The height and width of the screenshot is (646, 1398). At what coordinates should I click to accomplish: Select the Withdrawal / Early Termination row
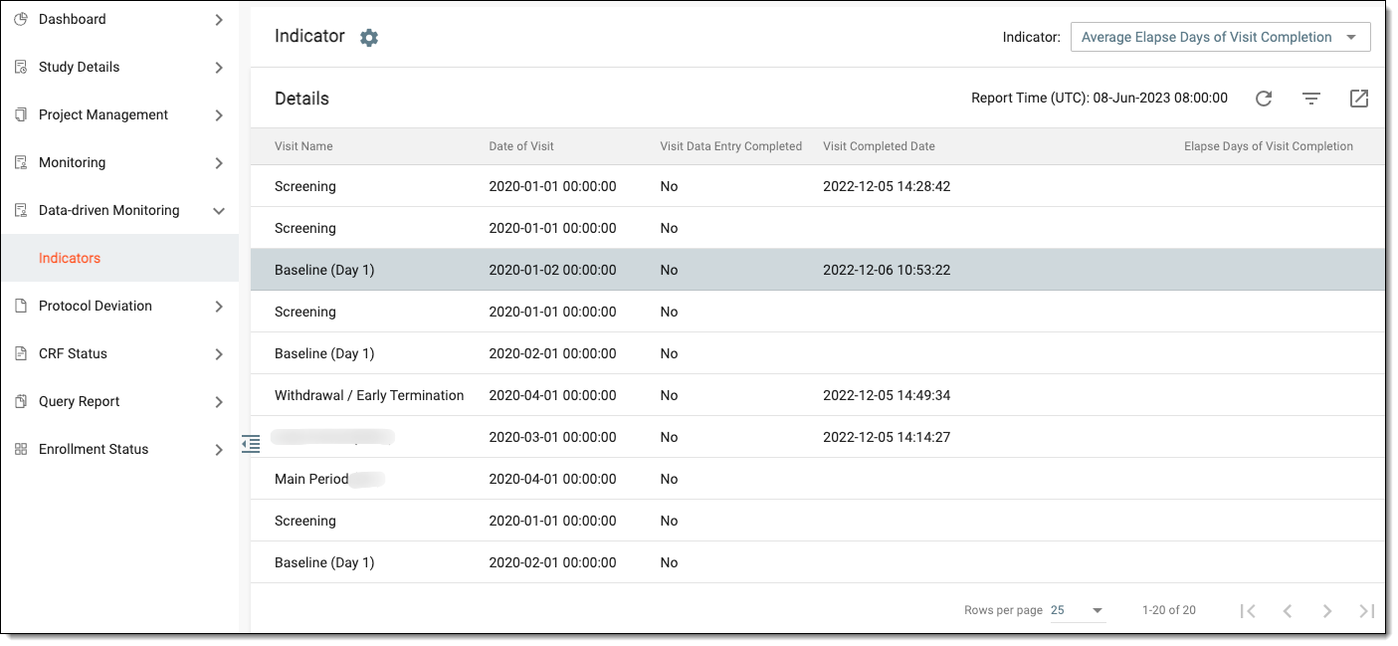(818, 395)
